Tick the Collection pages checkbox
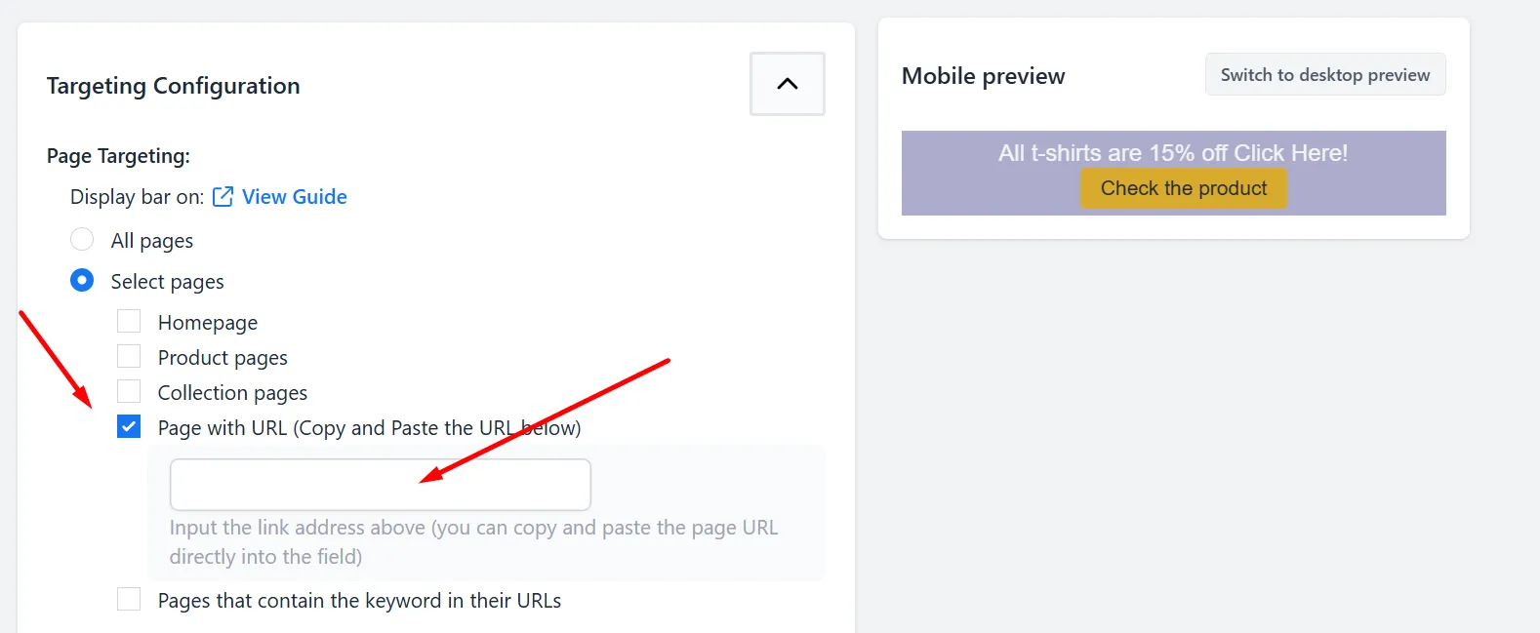The image size is (1540, 633). 129,391
